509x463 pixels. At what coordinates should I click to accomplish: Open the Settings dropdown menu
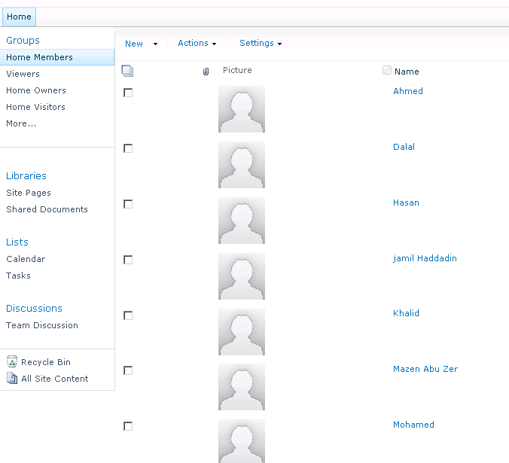[261, 44]
